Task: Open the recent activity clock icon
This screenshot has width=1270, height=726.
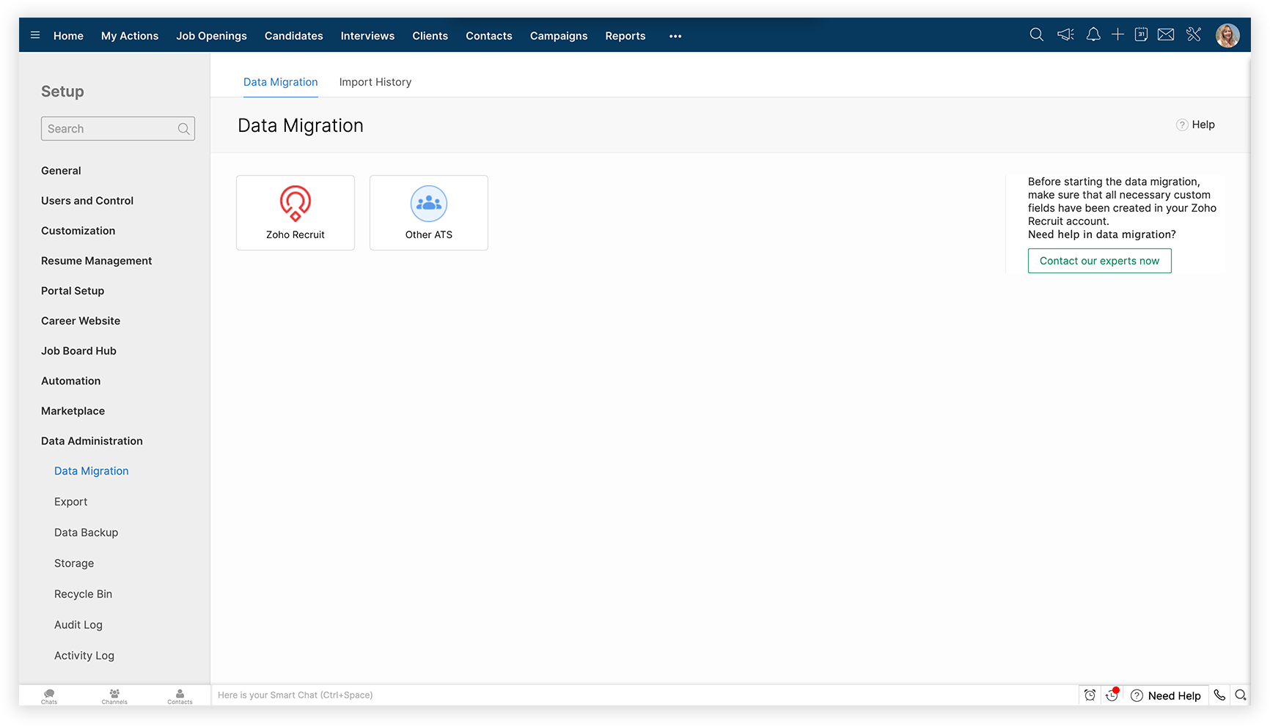Action: [x=1112, y=695]
